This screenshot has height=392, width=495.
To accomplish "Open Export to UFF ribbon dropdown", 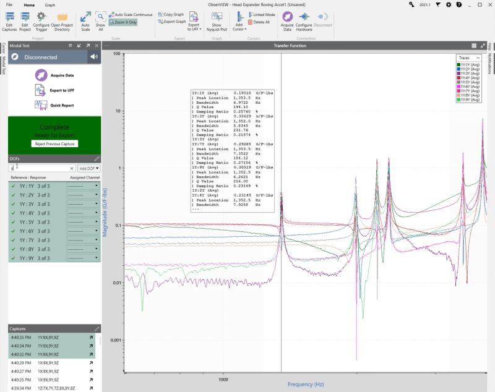I will [194, 22].
